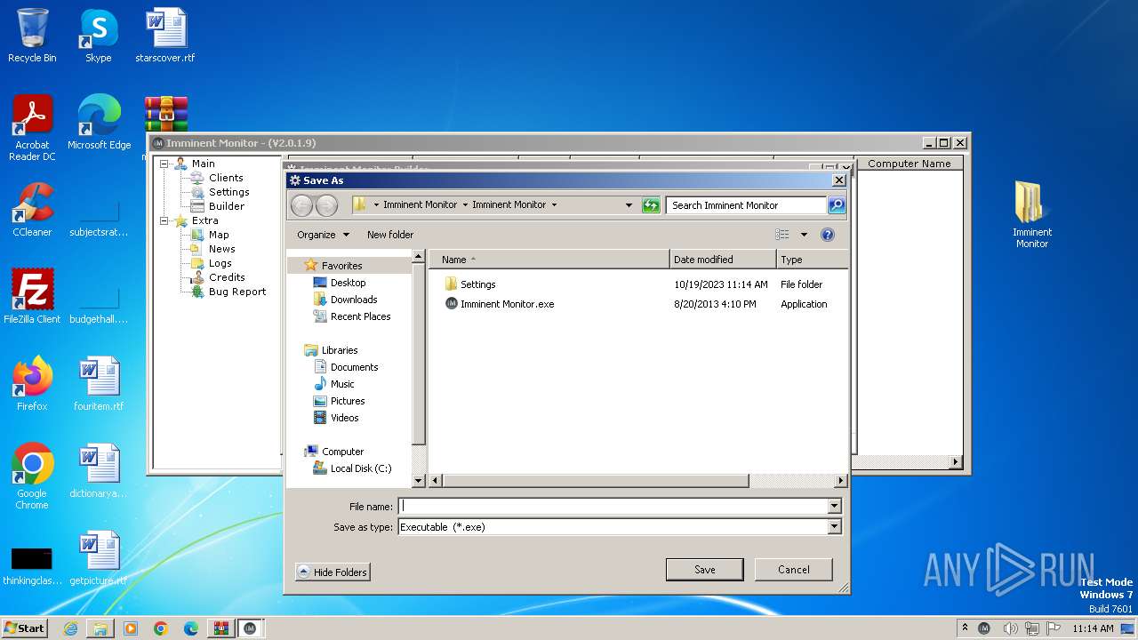Click the Computer Name column header

click(909, 164)
